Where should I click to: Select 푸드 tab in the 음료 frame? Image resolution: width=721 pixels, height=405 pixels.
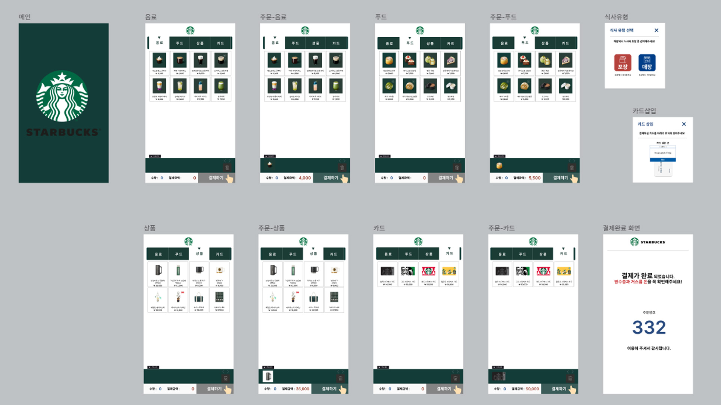point(179,43)
